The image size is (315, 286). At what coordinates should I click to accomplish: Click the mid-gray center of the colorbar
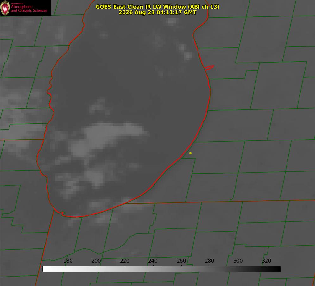tap(162, 269)
